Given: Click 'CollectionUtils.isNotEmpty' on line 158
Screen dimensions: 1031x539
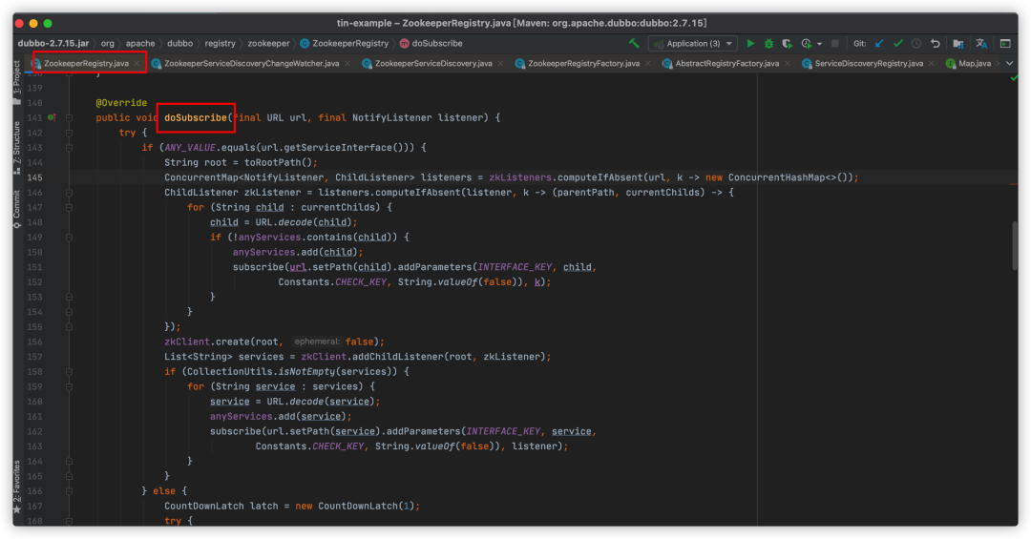Looking at the screenshot, I should click(261, 372).
